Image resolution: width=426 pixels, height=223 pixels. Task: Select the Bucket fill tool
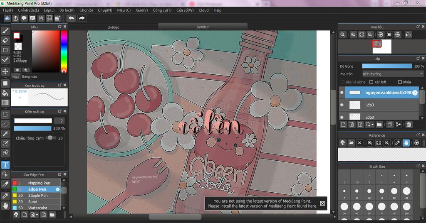[5, 93]
